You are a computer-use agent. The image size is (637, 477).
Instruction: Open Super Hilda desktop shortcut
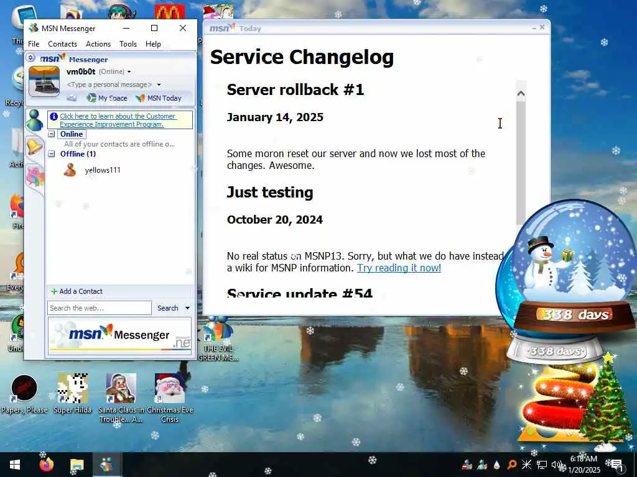73,393
